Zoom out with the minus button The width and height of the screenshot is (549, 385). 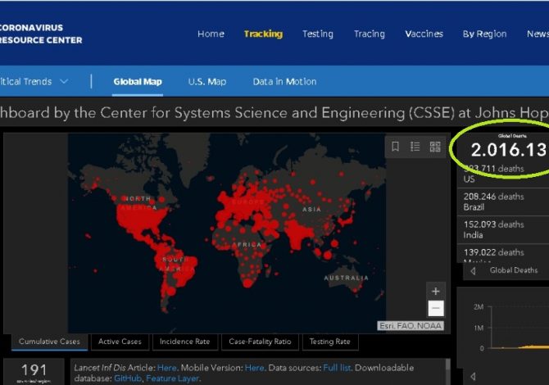point(436,308)
